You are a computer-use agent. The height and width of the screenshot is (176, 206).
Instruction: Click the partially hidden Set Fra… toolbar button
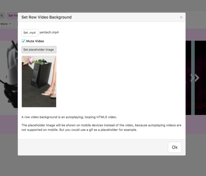pos(12,15)
